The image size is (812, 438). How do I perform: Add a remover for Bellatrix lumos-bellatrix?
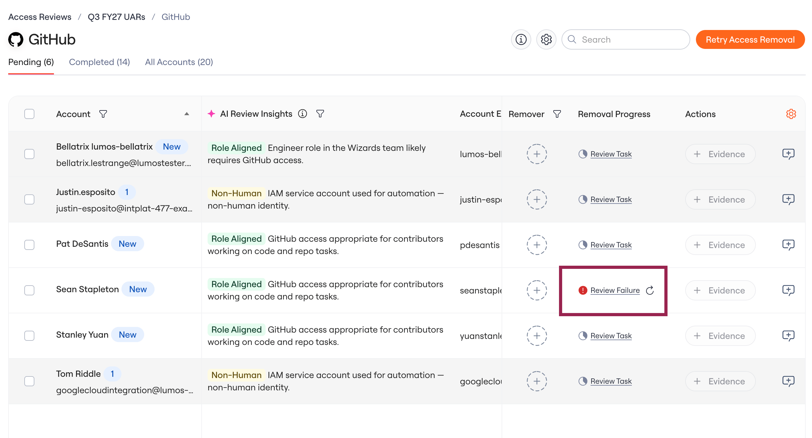[x=537, y=154]
